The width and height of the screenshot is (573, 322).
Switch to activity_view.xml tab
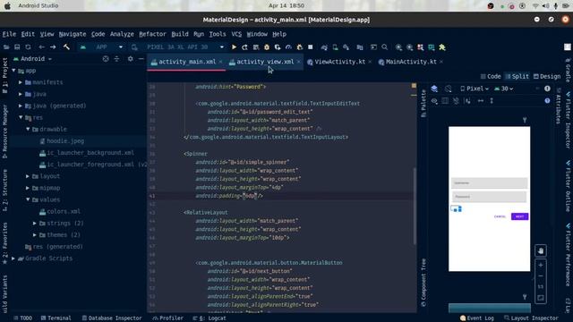(265, 62)
